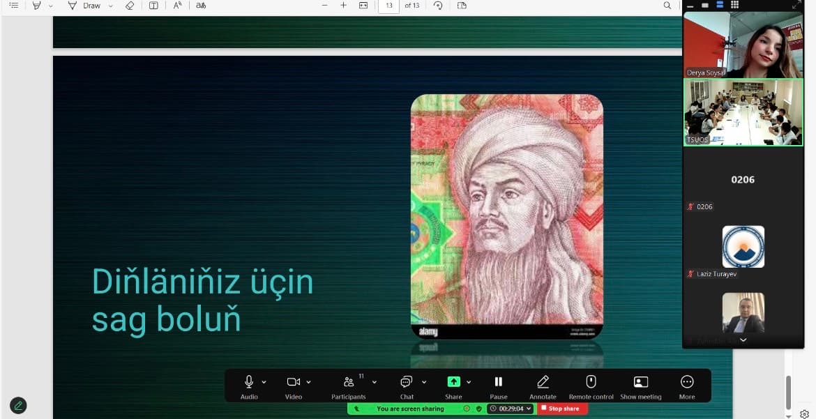Pause the screen share
816x419 pixels.
tap(498, 387)
